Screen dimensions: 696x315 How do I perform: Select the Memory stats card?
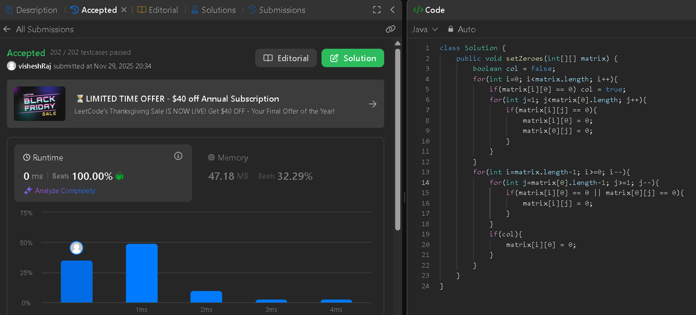click(287, 173)
